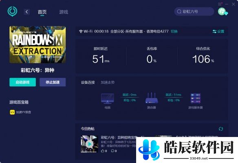Refresh today's hot posts with the refresh icon
The width and height of the screenshot is (238, 163).
coord(221,129)
